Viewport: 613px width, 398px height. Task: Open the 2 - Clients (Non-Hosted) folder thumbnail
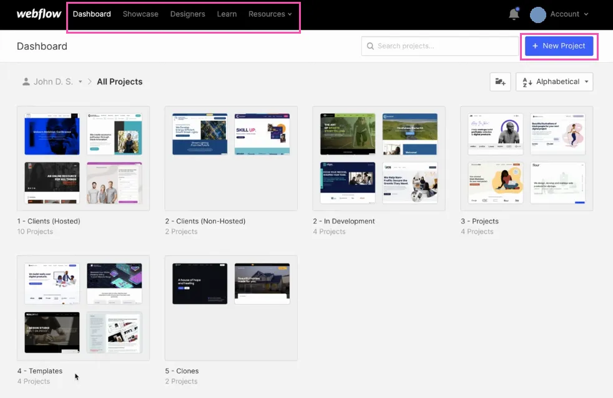click(x=231, y=158)
